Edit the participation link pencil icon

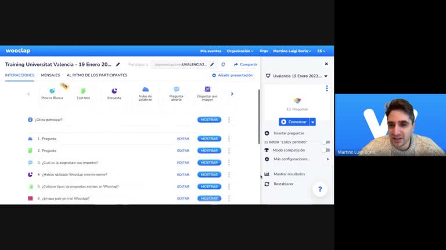click(x=212, y=65)
